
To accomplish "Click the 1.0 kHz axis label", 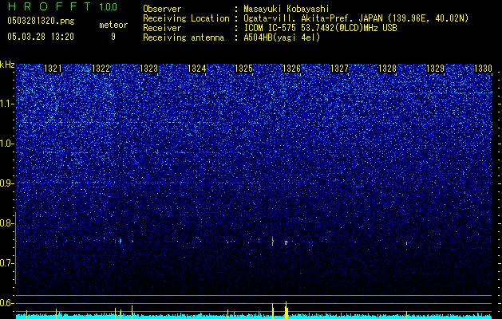I will tap(7, 144).
